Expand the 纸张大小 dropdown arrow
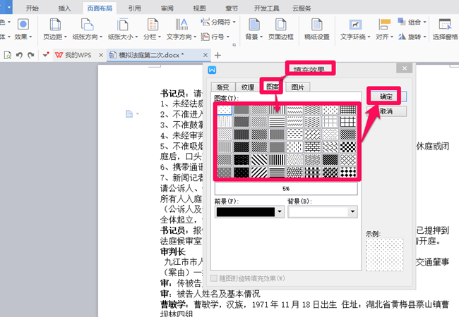Image resolution: width=459 pixels, height=317 pixels. point(137,37)
